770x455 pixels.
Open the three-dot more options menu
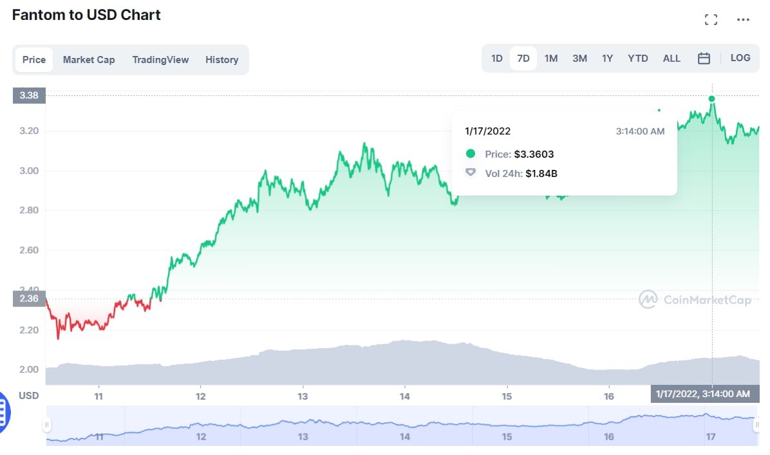click(743, 20)
